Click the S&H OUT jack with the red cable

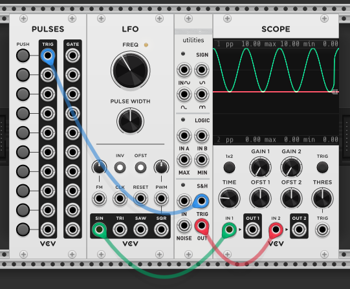pos(202,226)
